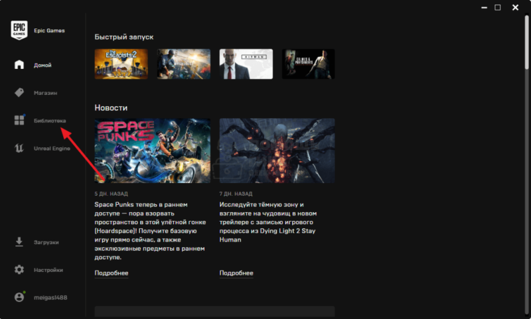Image resolution: width=531 pixels, height=319 pixels.
Task: Select the Магазин menu label
Action: tap(45, 93)
